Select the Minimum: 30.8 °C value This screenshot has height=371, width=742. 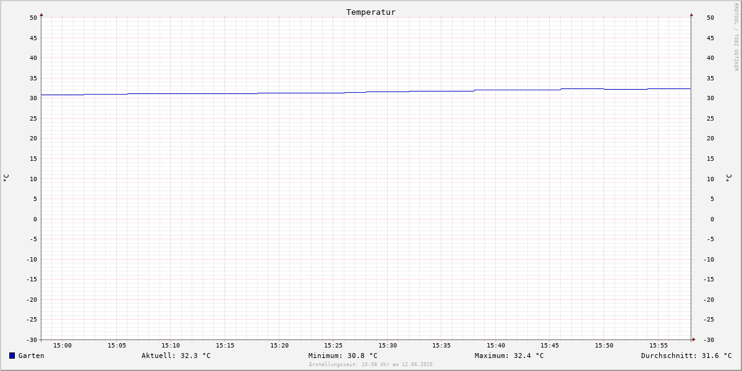(343, 356)
